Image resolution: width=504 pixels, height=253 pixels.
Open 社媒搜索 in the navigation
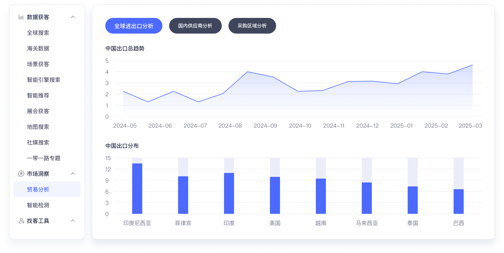coord(38,142)
